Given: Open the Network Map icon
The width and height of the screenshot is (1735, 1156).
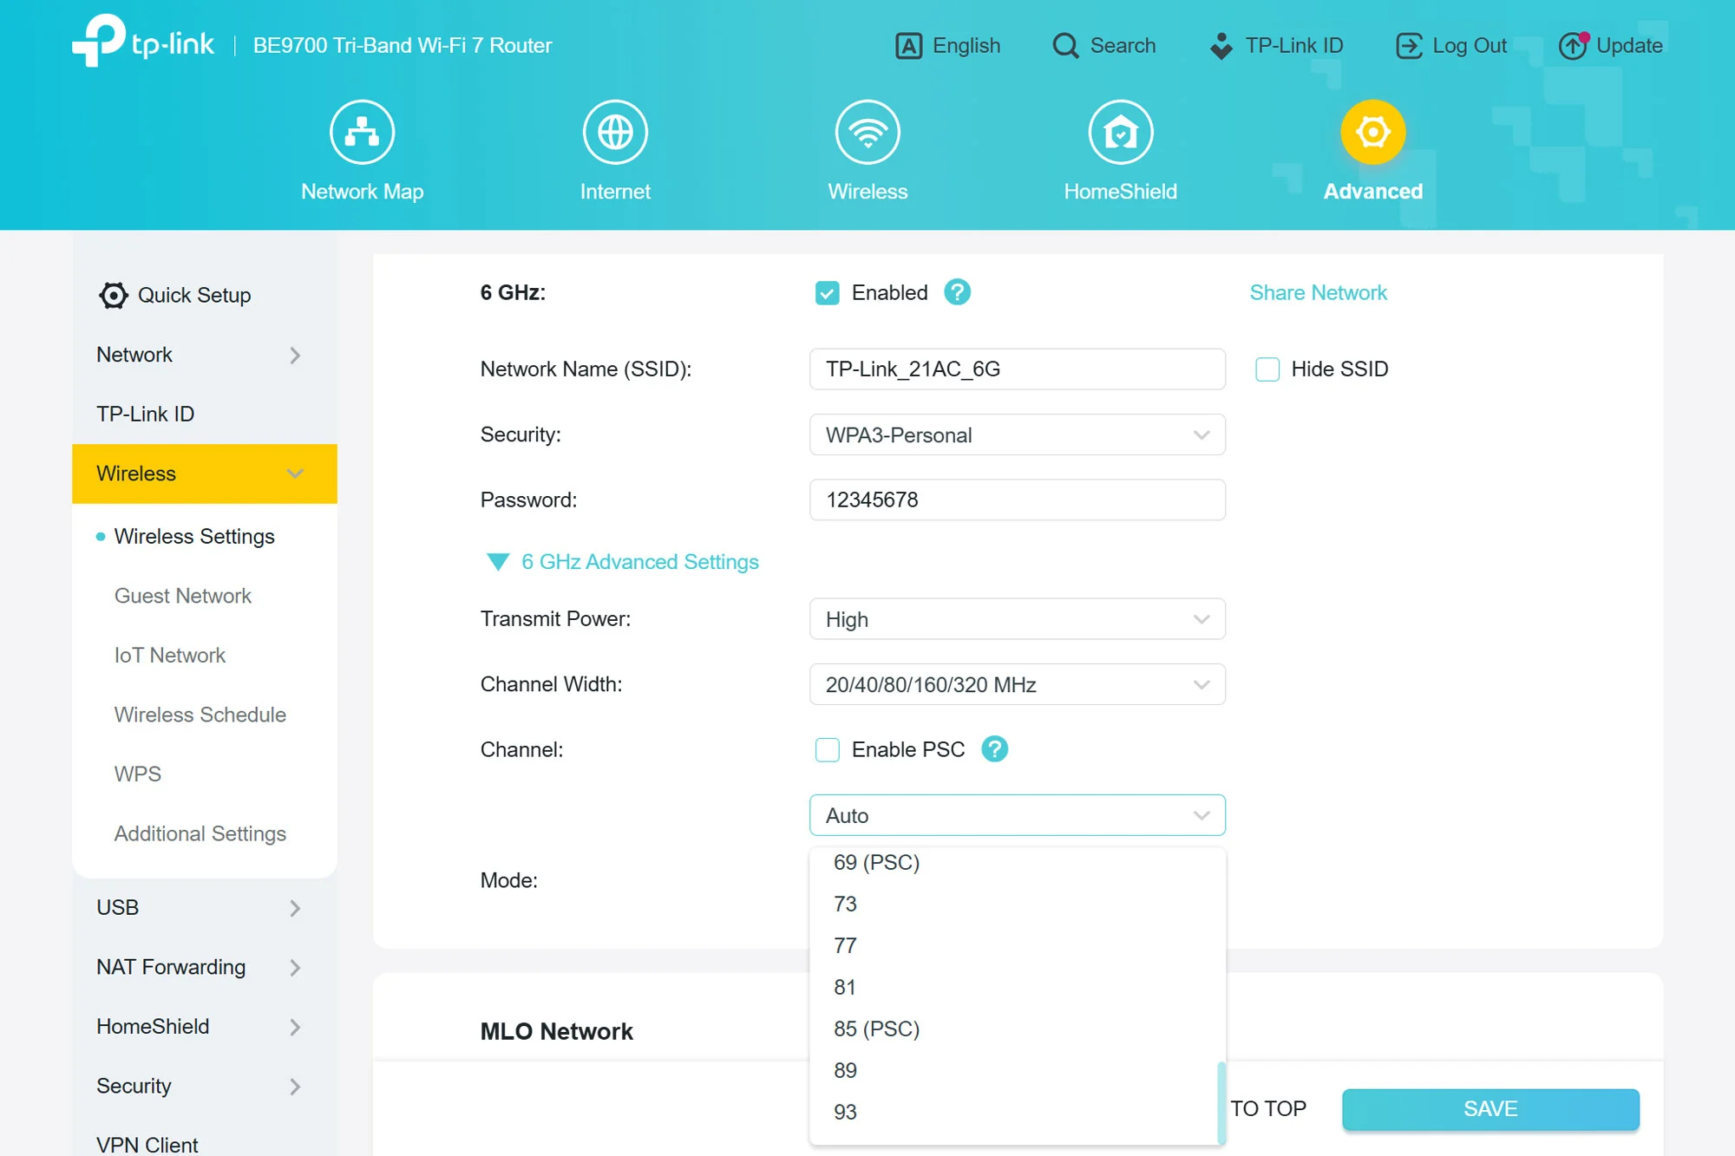Looking at the screenshot, I should [362, 132].
